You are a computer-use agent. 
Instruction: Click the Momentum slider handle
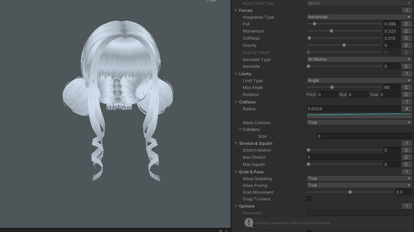point(331,31)
